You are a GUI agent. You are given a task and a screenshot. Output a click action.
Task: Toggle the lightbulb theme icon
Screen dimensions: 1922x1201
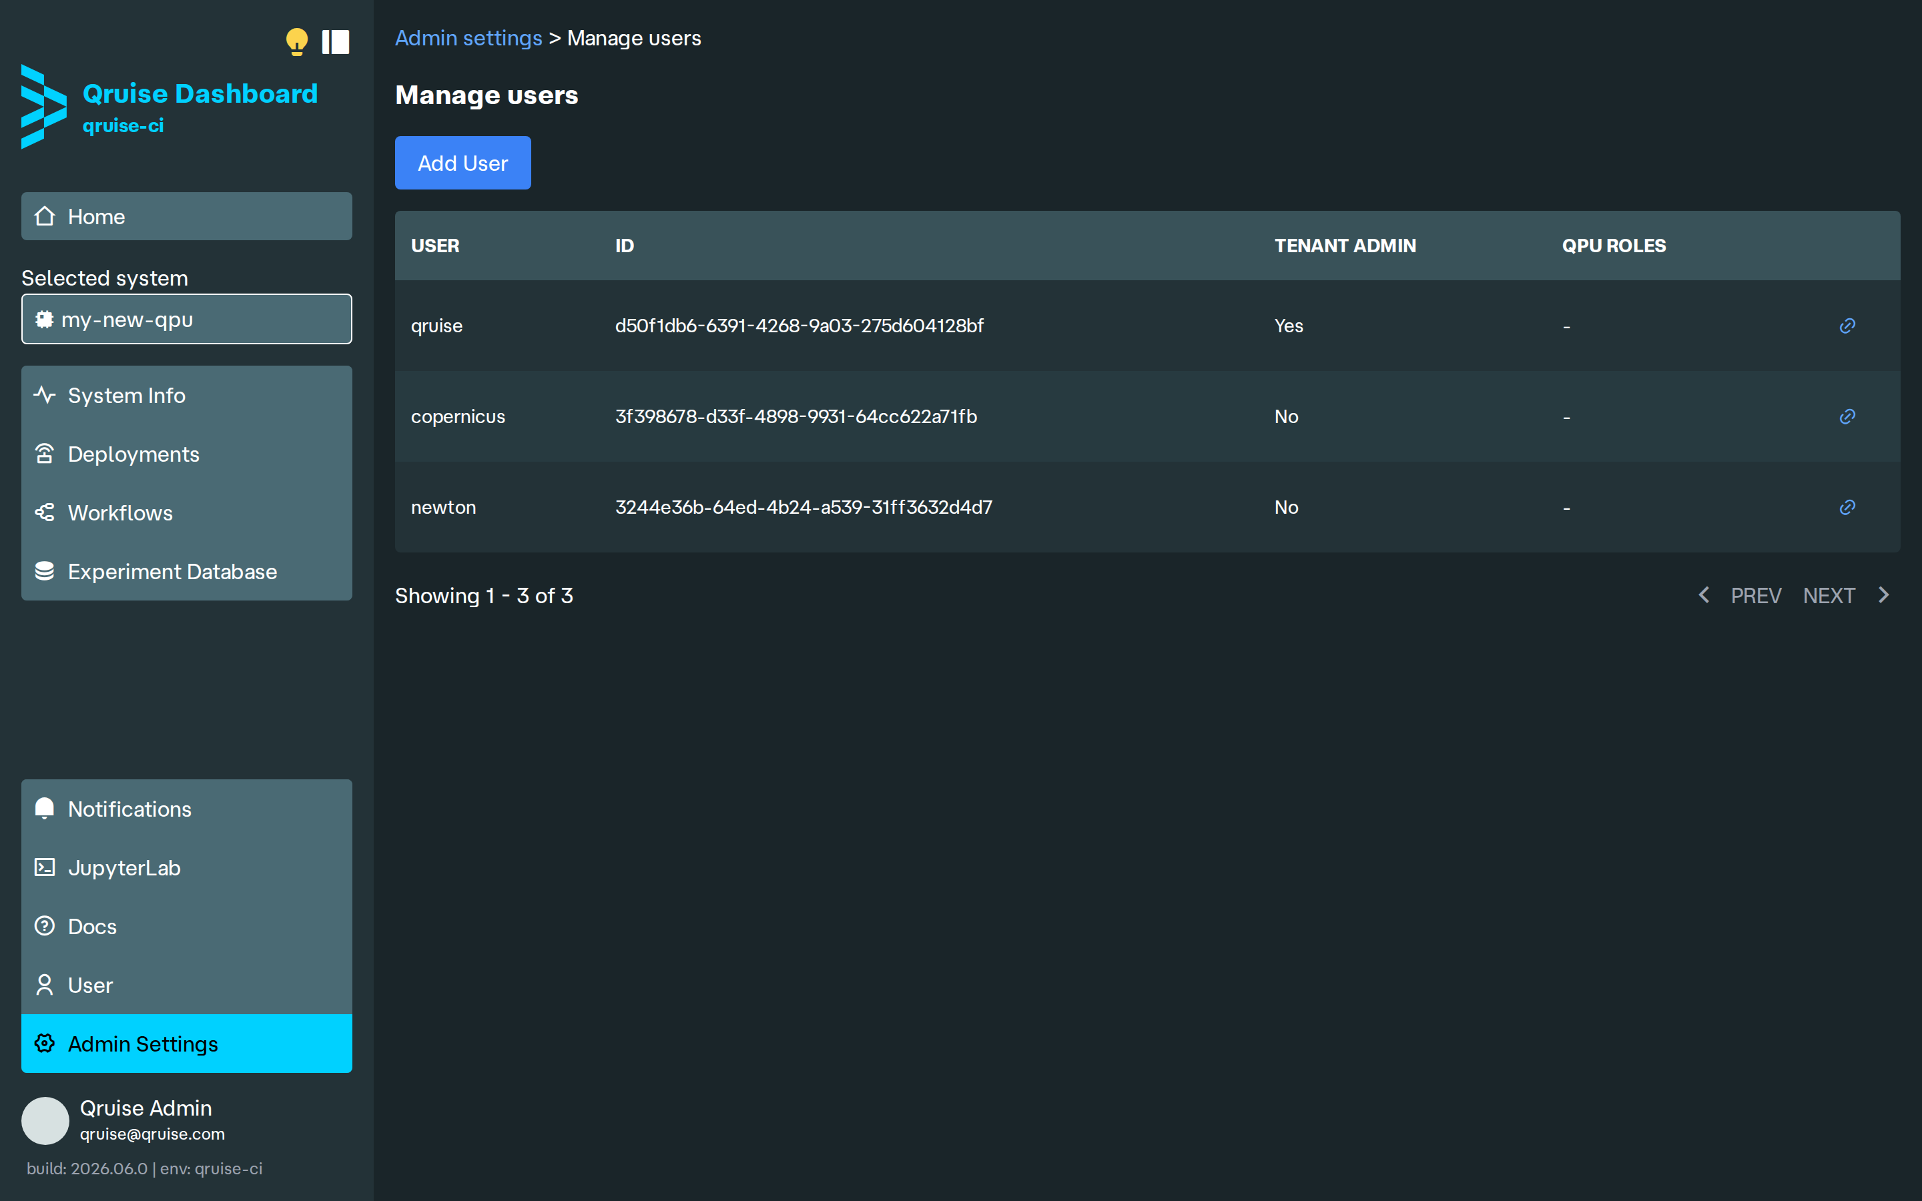[x=296, y=41]
